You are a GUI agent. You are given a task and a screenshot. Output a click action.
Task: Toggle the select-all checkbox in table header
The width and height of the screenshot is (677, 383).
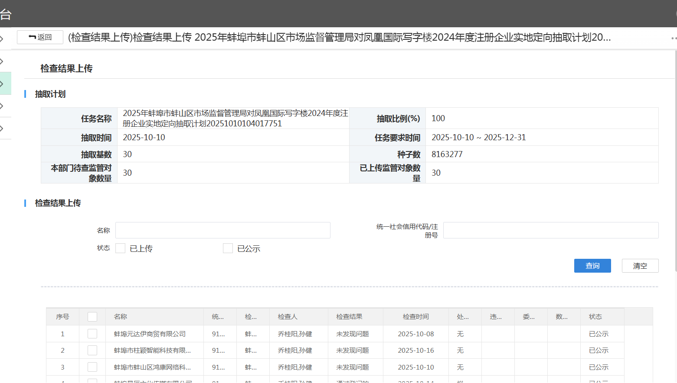(92, 317)
